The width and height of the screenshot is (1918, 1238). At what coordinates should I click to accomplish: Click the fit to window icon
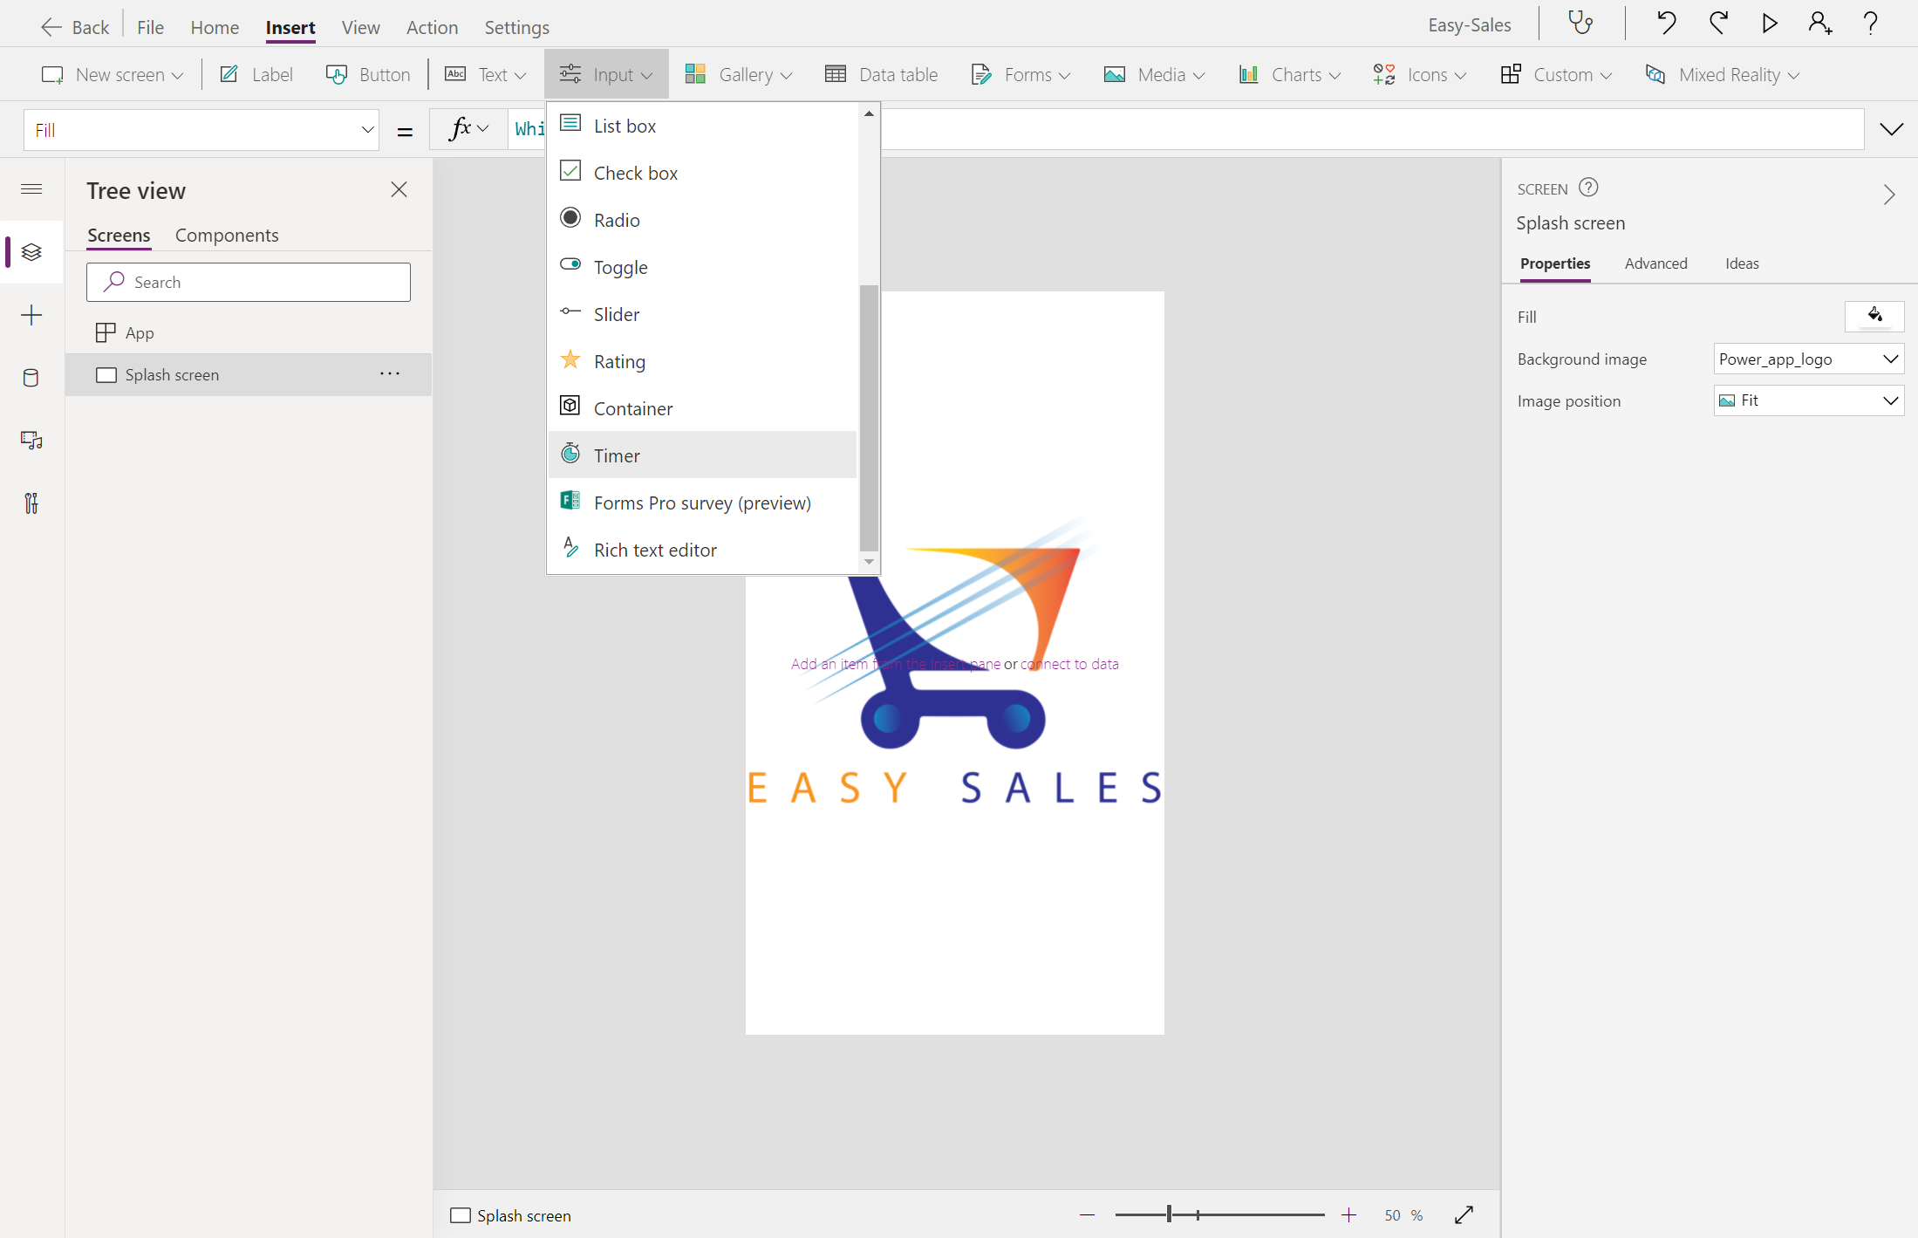1464,1214
